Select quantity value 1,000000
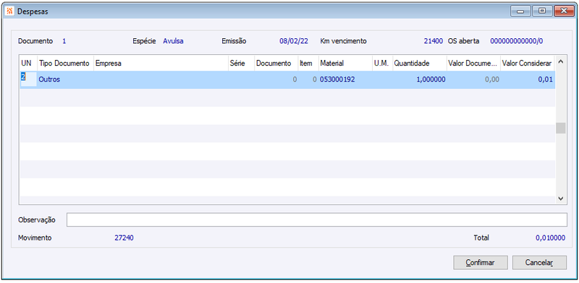Viewport: 579px width, 283px height. pyautogui.click(x=431, y=79)
